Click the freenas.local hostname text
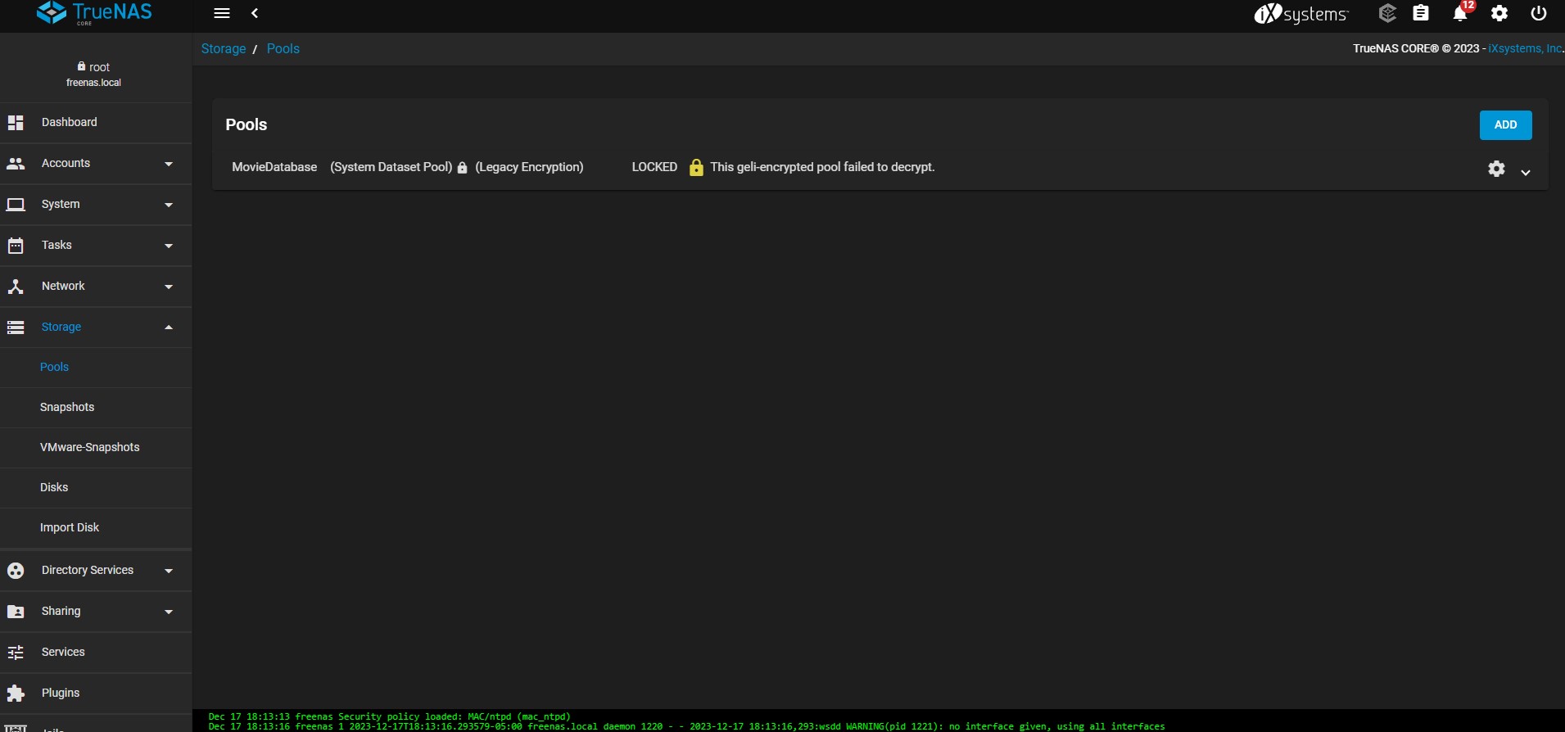 [93, 83]
